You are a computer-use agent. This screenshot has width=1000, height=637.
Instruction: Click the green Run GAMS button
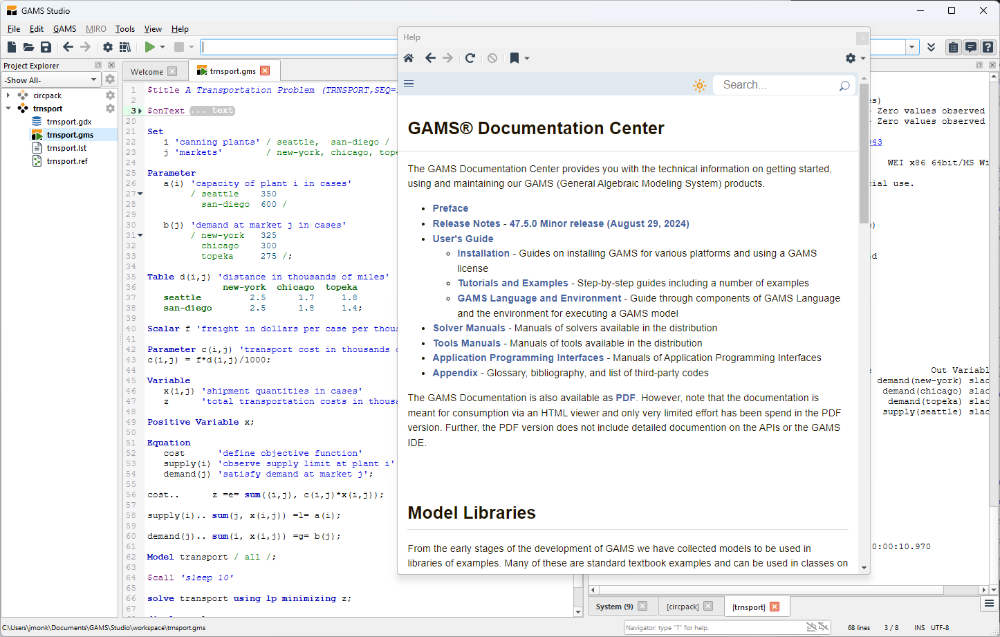149,47
